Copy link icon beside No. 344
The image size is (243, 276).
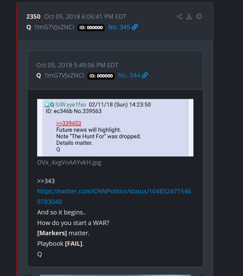click(x=145, y=75)
